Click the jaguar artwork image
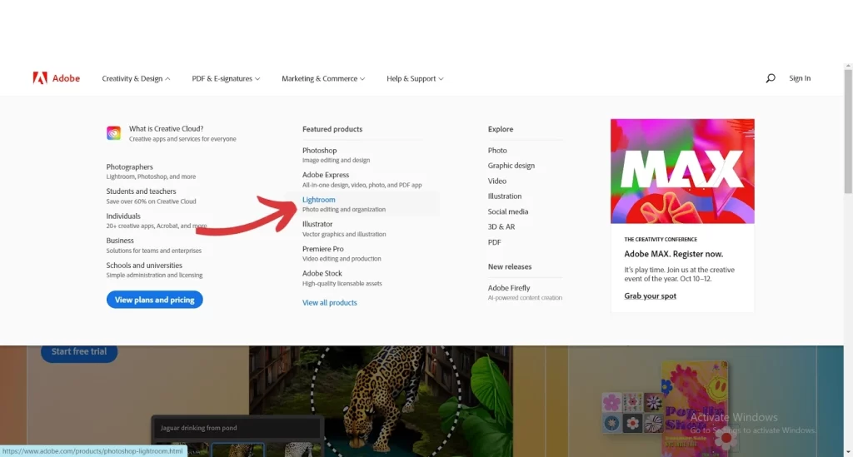 click(x=381, y=401)
